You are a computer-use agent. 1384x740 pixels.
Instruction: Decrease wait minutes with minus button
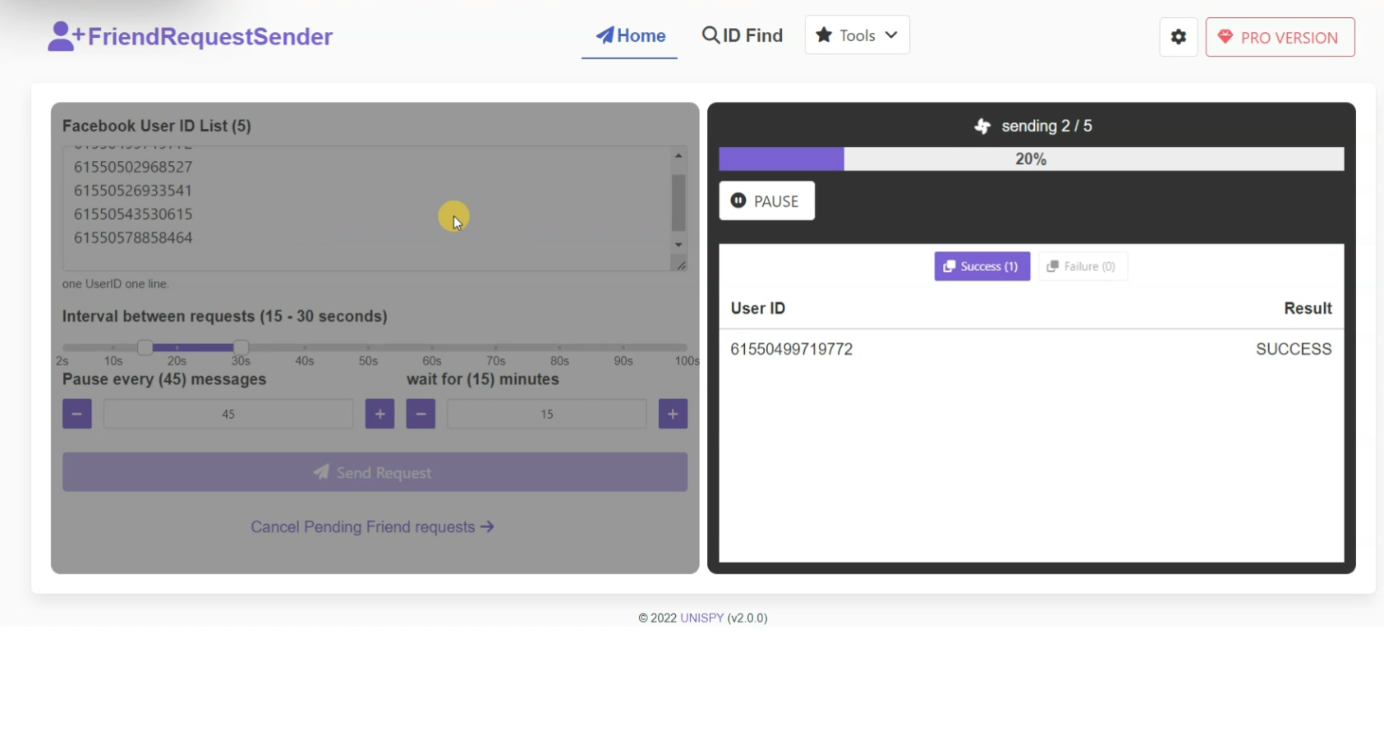(x=421, y=414)
